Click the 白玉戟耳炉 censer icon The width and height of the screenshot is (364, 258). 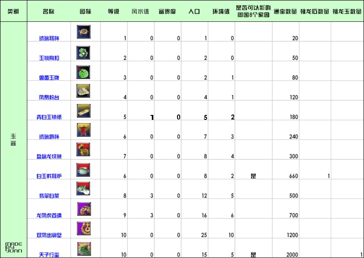[83, 170]
